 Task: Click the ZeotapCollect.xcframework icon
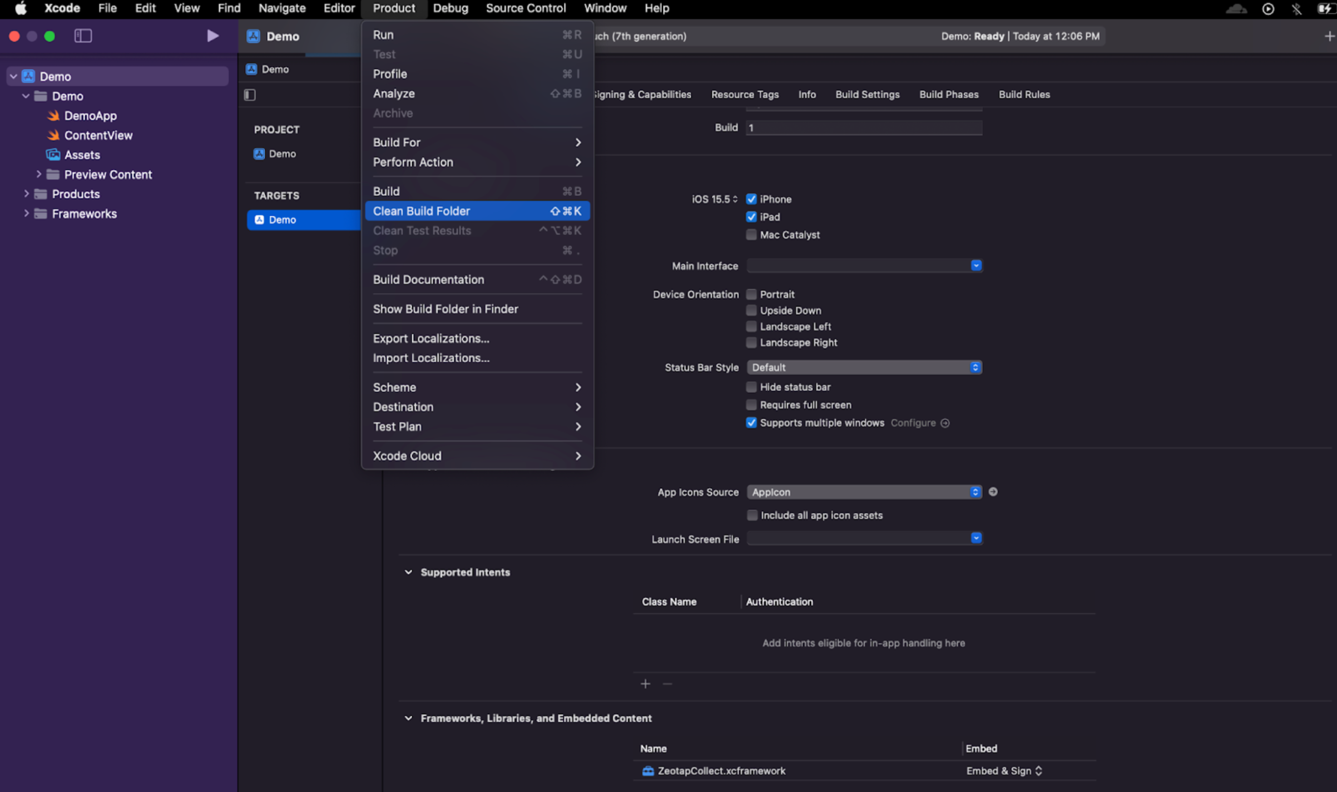pos(648,771)
